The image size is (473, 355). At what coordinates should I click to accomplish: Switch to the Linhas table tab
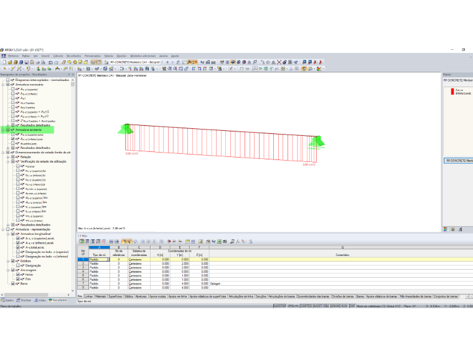88,296
